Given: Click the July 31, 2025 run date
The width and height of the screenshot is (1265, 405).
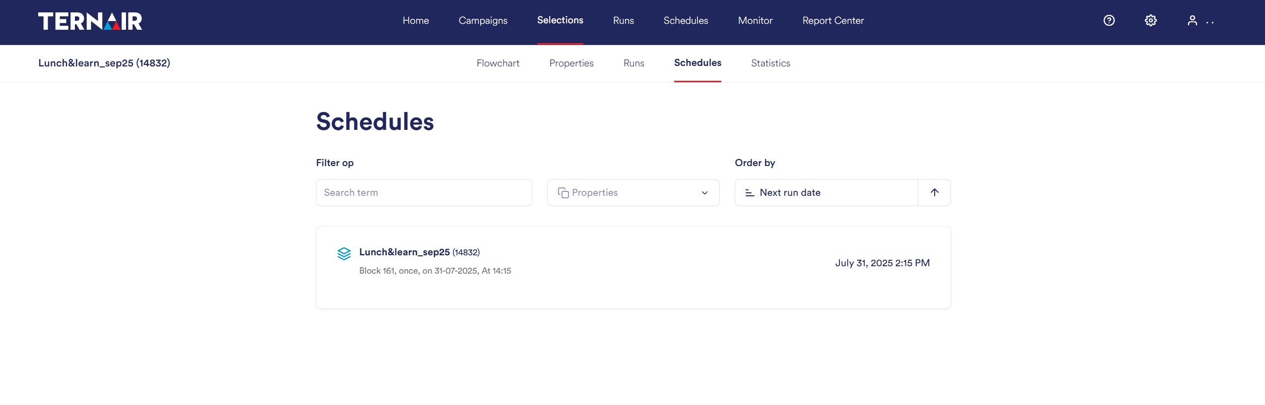Looking at the screenshot, I should [882, 263].
